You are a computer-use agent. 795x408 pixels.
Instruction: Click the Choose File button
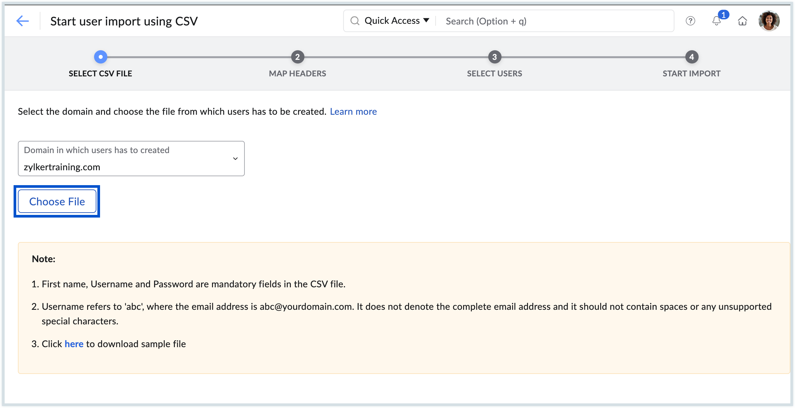(57, 201)
